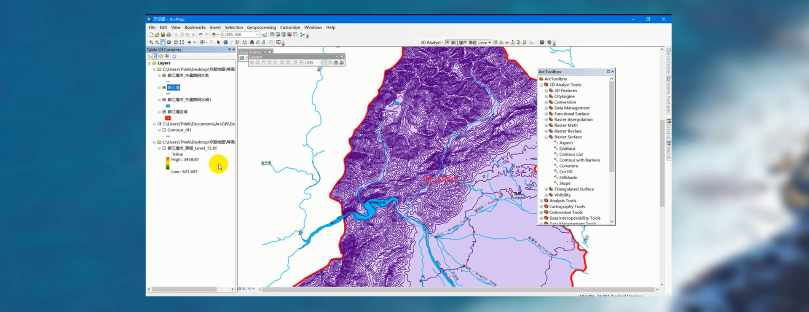The width and height of the screenshot is (809, 312).
Task: Open the Selection menu
Action: click(234, 27)
